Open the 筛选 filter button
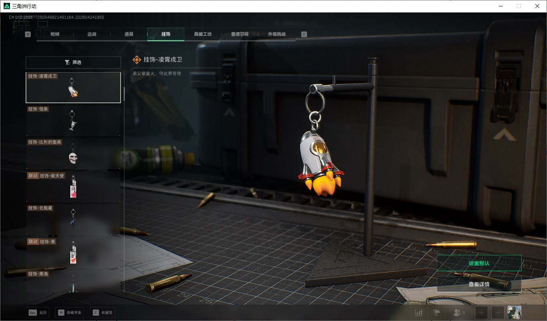547x321 pixels. point(73,62)
